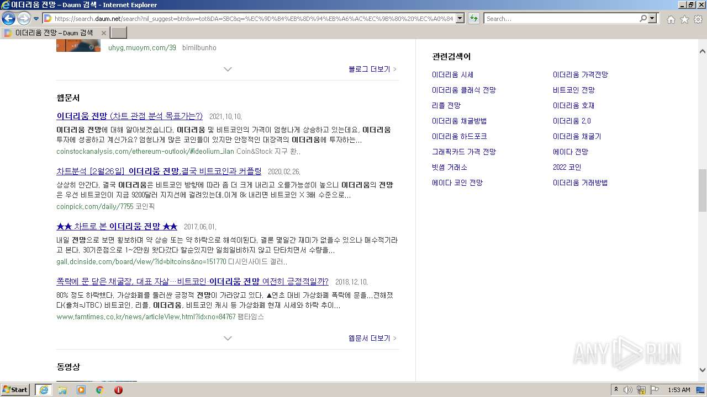Open search provider dropdown arrow
707x397 pixels.
click(653, 18)
